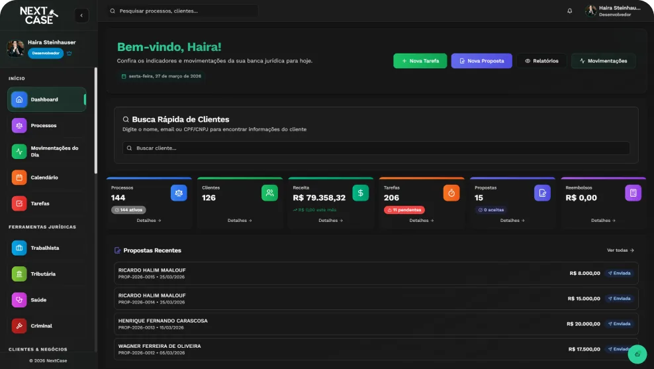Open the Calendário menu item

click(47, 178)
